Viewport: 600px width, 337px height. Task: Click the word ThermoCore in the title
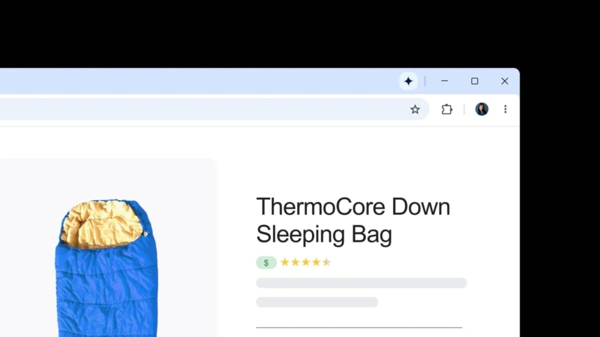click(321, 207)
